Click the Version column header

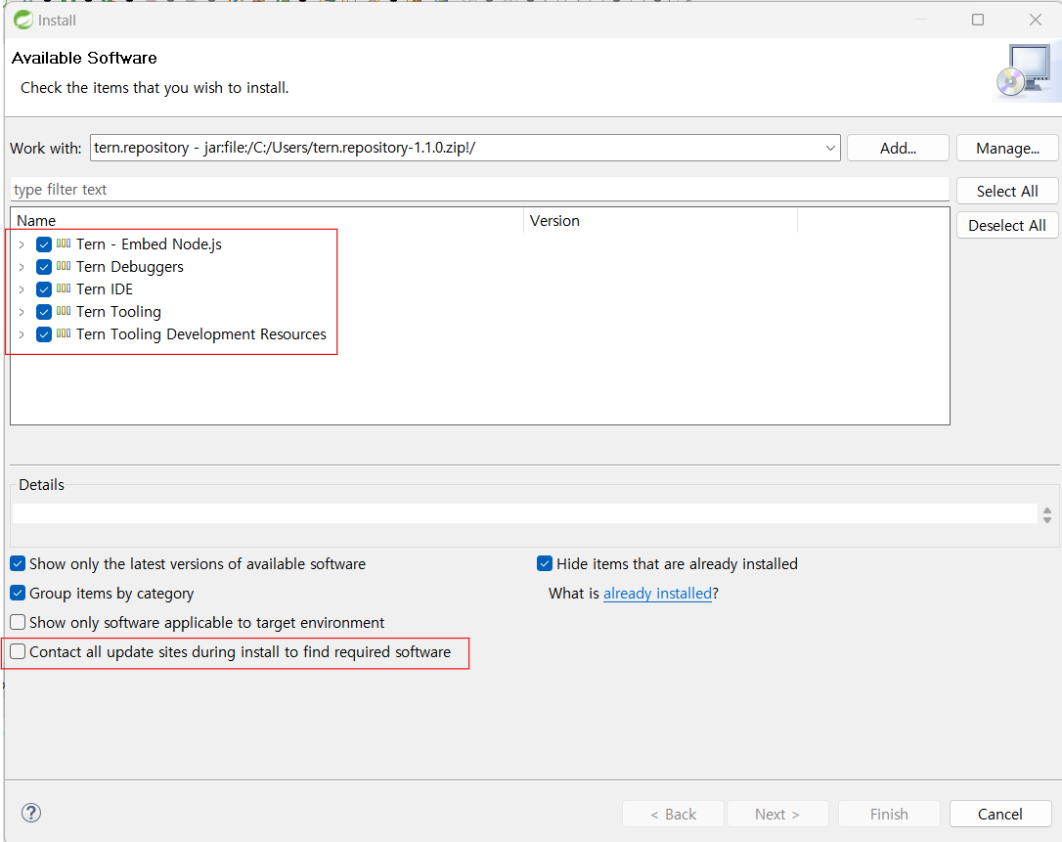(660, 221)
